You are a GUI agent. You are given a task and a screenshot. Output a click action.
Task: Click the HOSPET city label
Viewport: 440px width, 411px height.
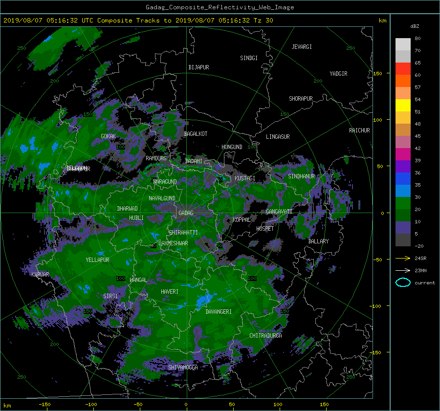265,229
